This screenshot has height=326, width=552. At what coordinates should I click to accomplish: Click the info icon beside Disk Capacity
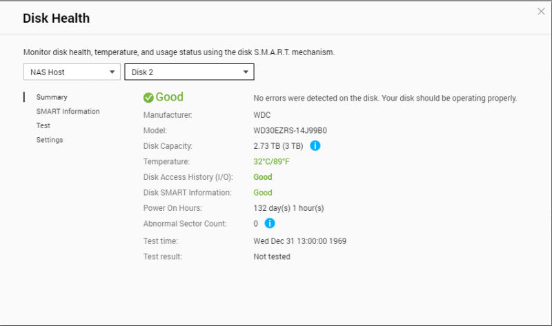point(315,145)
